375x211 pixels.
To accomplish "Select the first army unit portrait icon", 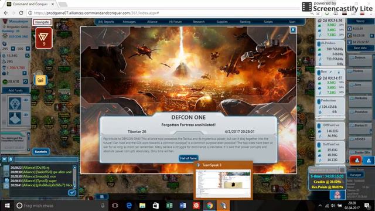I will [x=15, y=103].
